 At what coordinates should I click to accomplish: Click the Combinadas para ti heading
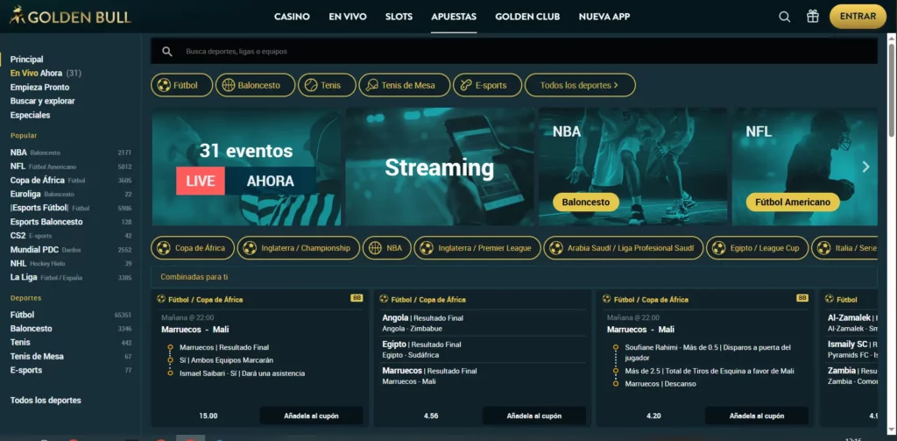[194, 277]
